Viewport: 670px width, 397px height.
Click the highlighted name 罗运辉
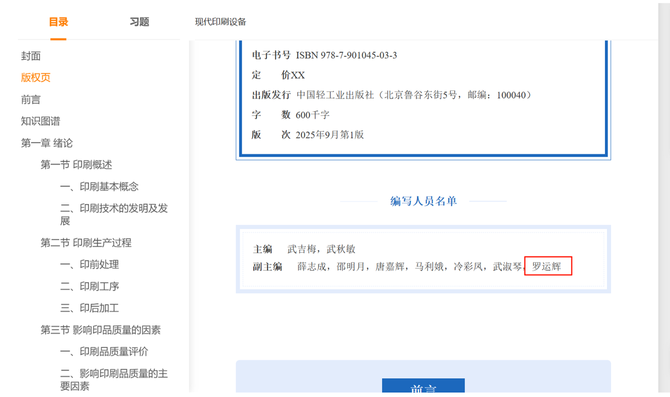coord(547,266)
